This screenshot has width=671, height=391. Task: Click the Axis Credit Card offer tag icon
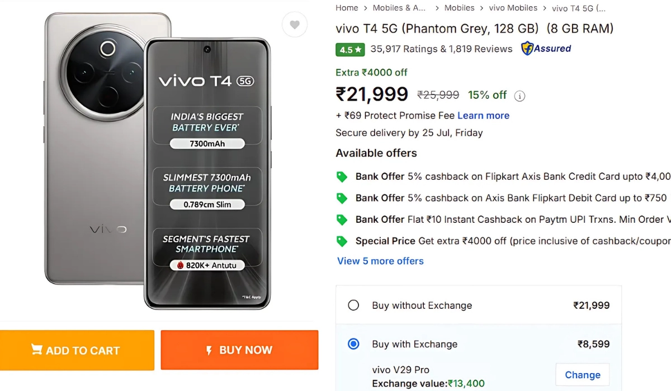[342, 177]
